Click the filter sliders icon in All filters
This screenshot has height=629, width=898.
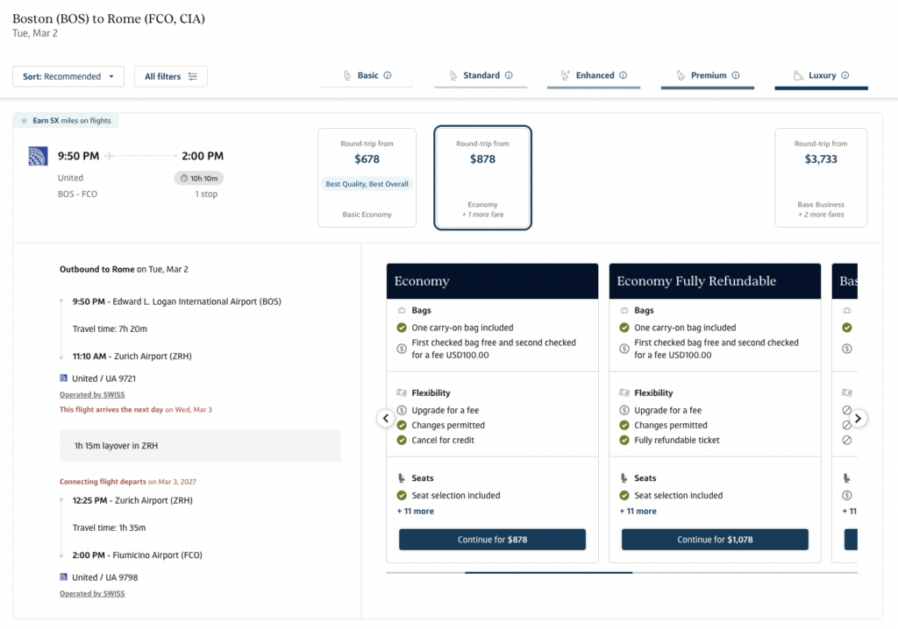(x=192, y=77)
